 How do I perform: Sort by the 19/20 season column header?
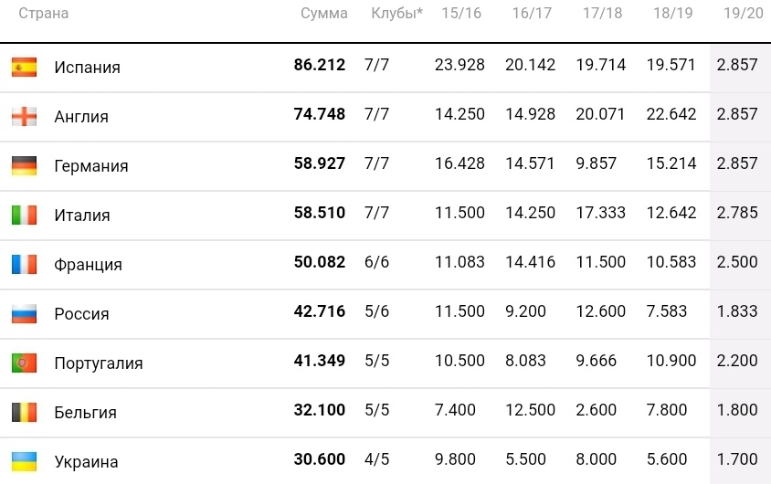(x=743, y=13)
